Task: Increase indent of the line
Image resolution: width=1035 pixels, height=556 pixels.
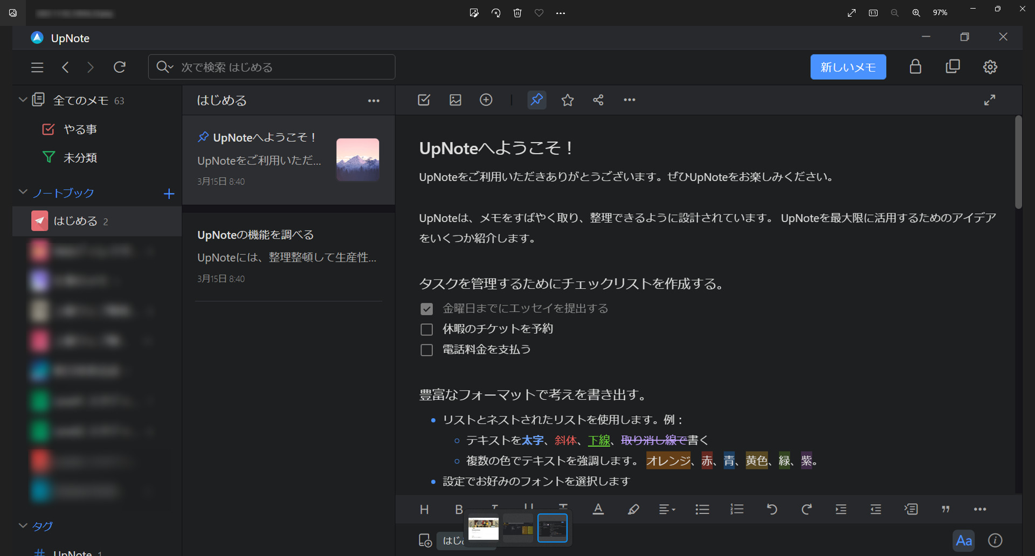Action: (841, 510)
